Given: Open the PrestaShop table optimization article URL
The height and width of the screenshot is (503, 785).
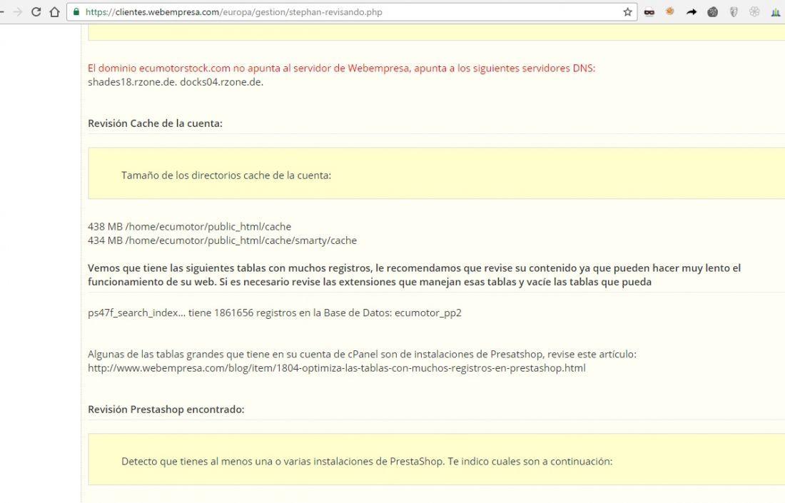Looking at the screenshot, I should 336,368.
